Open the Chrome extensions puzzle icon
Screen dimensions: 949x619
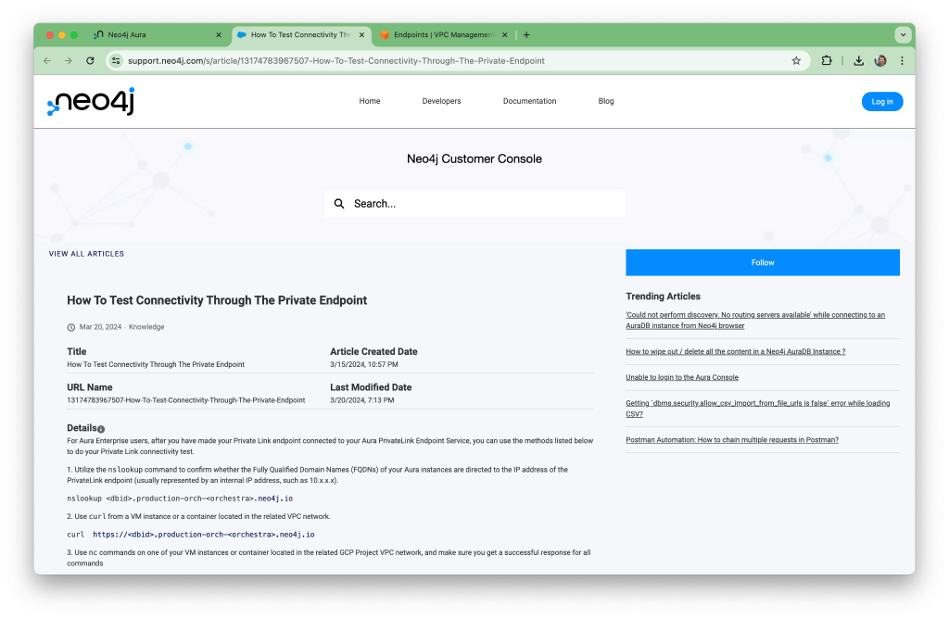[x=826, y=60]
